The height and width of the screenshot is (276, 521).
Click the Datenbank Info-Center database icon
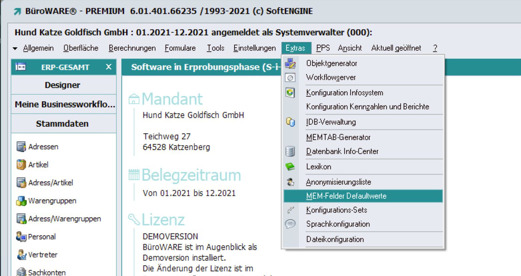pyautogui.click(x=290, y=151)
